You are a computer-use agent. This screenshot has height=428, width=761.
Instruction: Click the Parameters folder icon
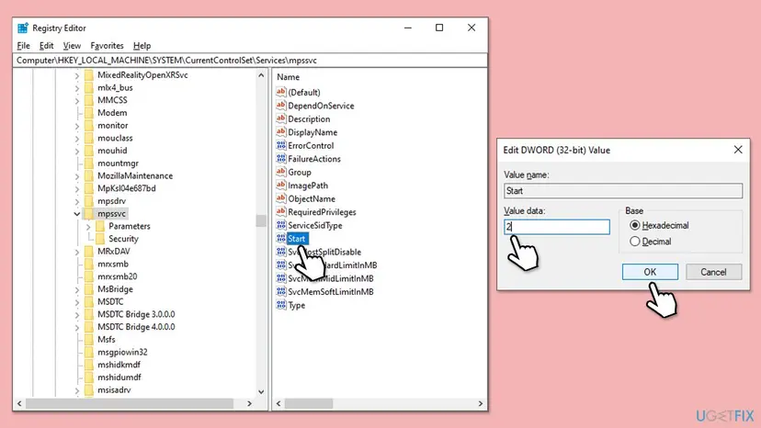click(x=100, y=226)
